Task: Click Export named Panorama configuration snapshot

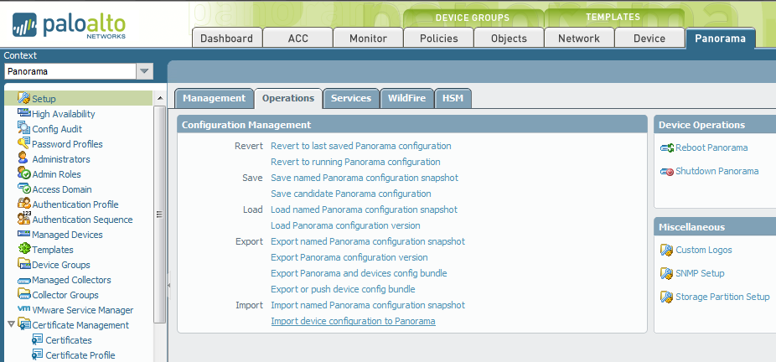Action: click(368, 241)
